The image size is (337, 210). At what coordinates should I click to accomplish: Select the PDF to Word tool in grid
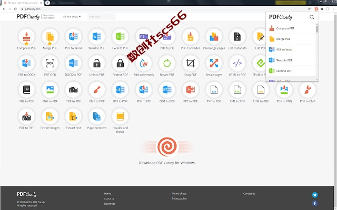coord(73,39)
